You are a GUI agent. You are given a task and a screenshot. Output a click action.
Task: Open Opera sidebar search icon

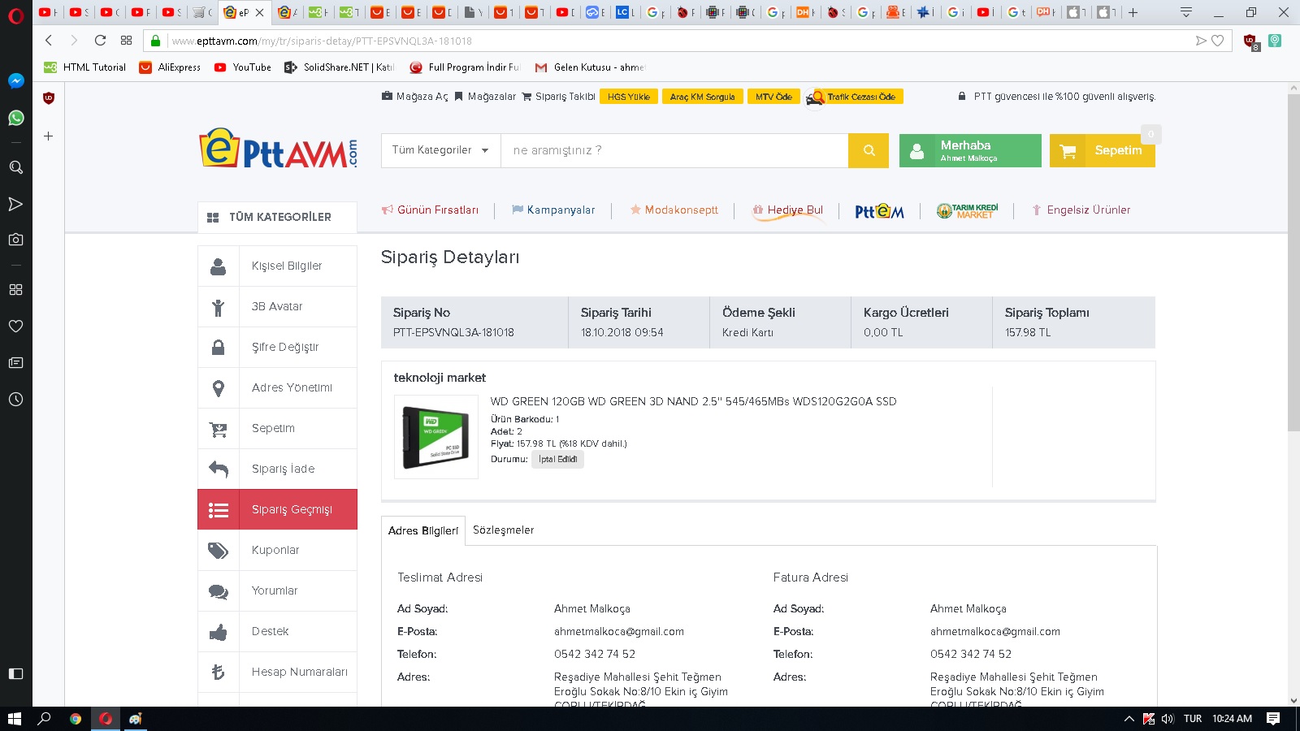(15, 167)
